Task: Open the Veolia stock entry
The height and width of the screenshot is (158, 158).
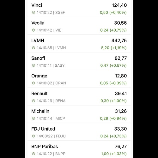Action: [x=79, y=26]
